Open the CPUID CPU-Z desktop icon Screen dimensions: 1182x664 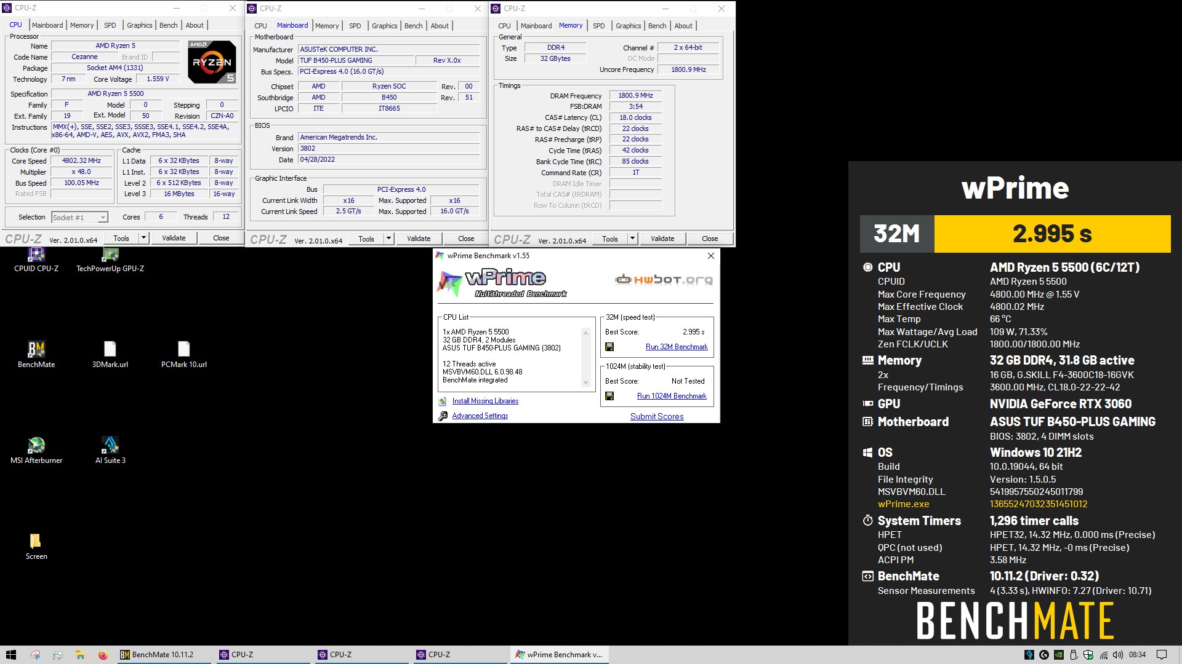point(36,259)
